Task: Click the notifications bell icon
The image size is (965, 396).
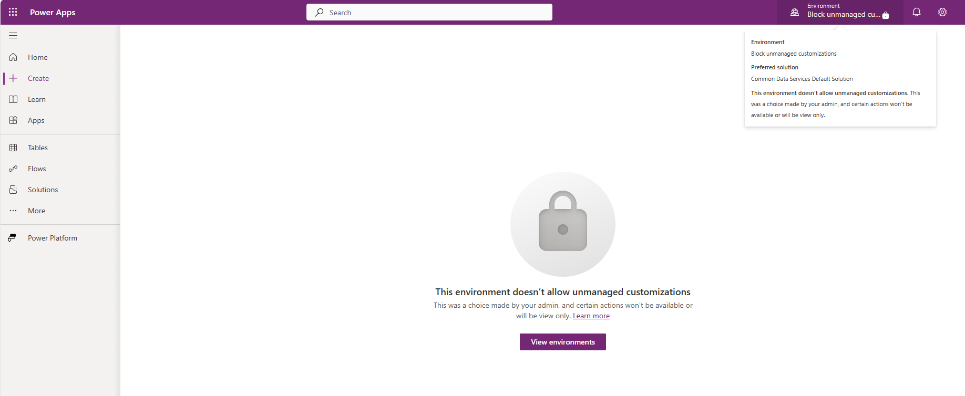Action: pyautogui.click(x=916, y=12)
